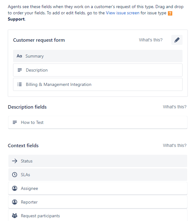Click the How to Test paragraph icon
Screen dimensions: 190x221
coord(15,122)
